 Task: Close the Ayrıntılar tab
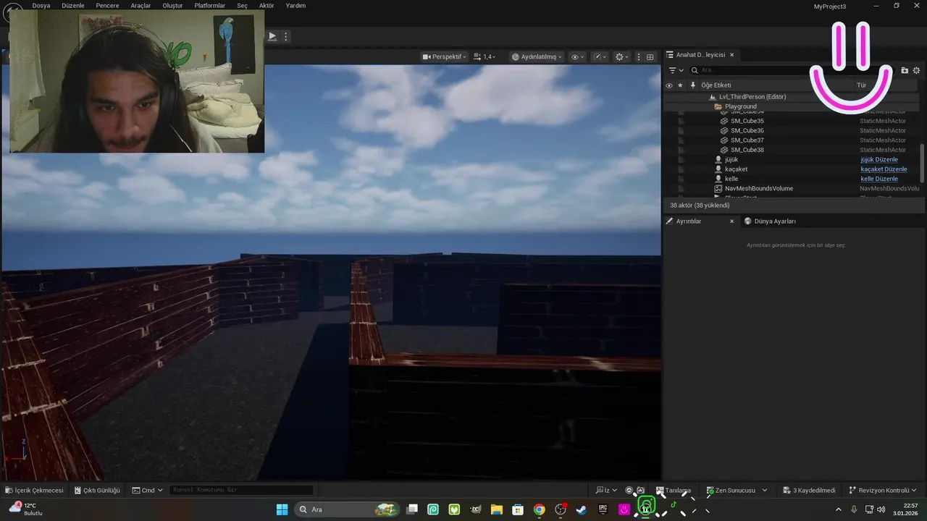click(x=731, y=221)
